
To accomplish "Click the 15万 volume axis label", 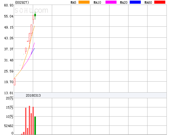I will click(x=10, y=107).
